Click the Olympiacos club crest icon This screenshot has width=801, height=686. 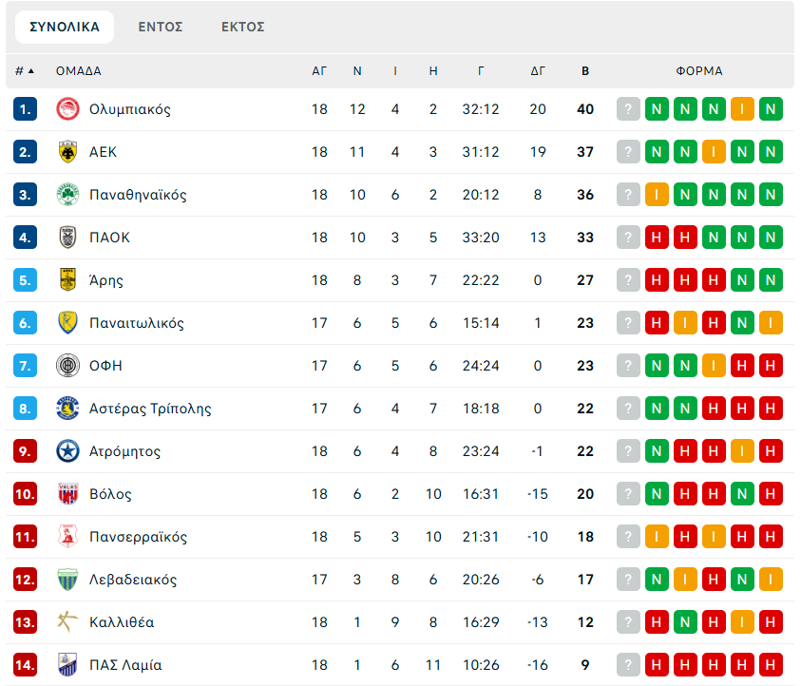point(67,109)
